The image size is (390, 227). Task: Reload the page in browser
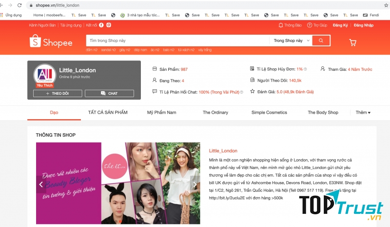tap(19, 5)
